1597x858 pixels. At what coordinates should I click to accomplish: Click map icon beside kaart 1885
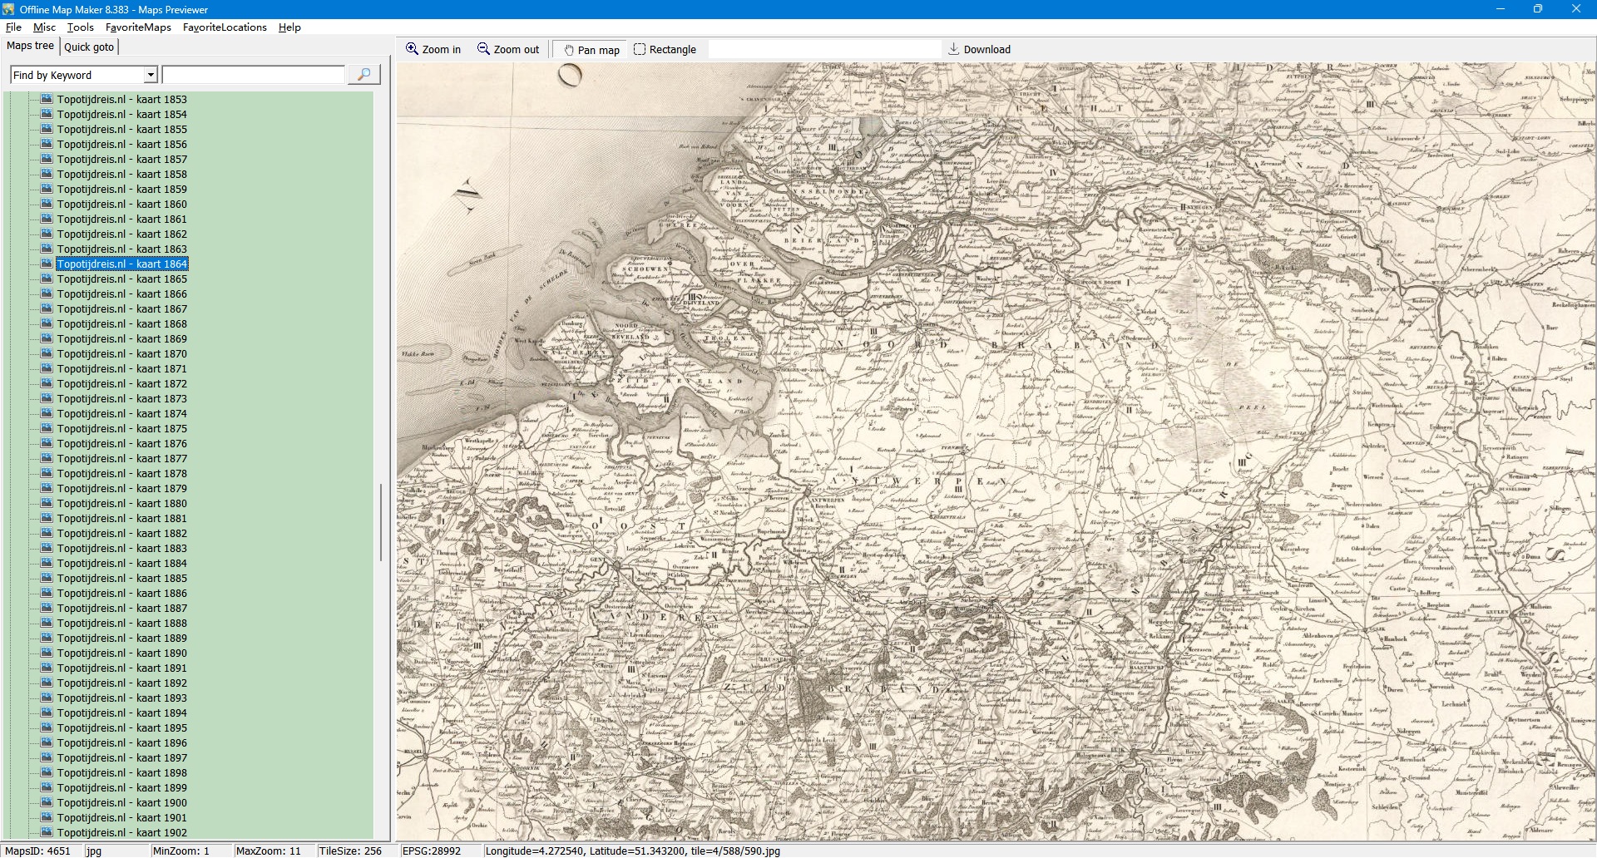(47, 578)
